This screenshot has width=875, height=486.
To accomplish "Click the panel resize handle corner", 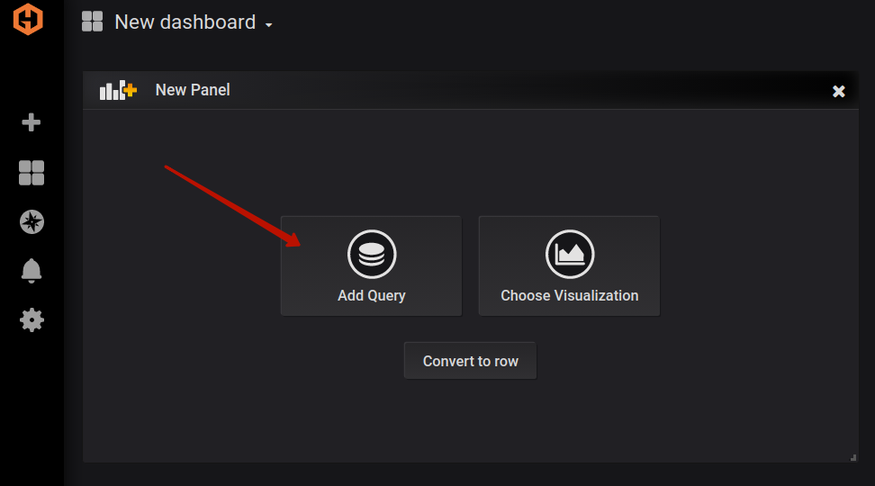I will pyautogui.click(x=853, y=457).
